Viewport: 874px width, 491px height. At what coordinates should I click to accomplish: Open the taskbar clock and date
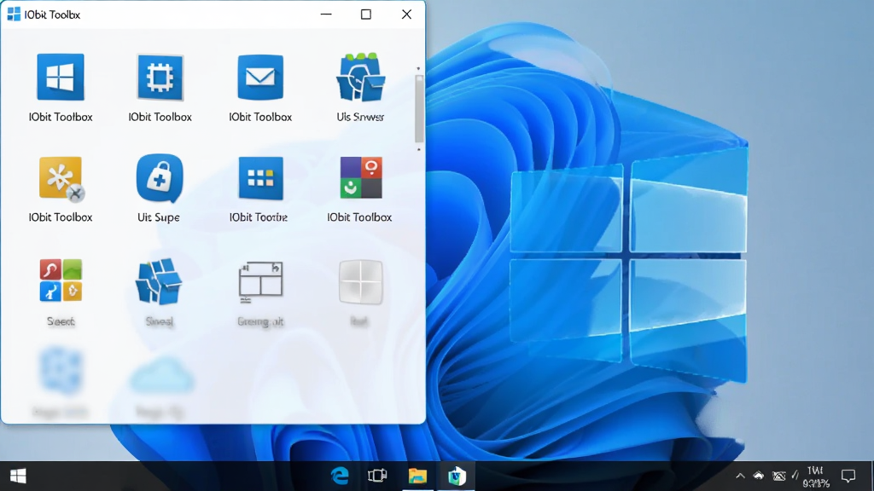pyautogui.click(x=816, y=477)
